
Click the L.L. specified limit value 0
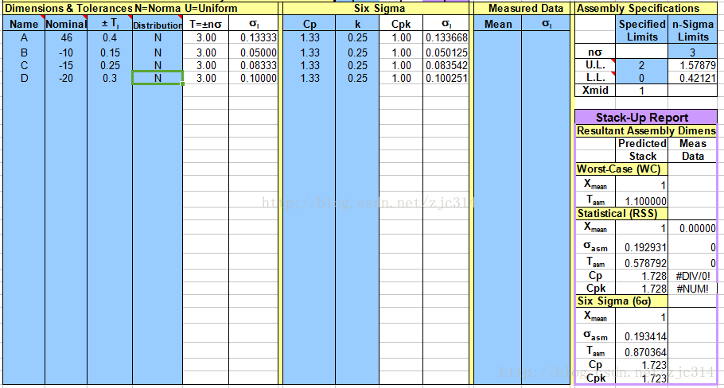(x=642, y=78)
